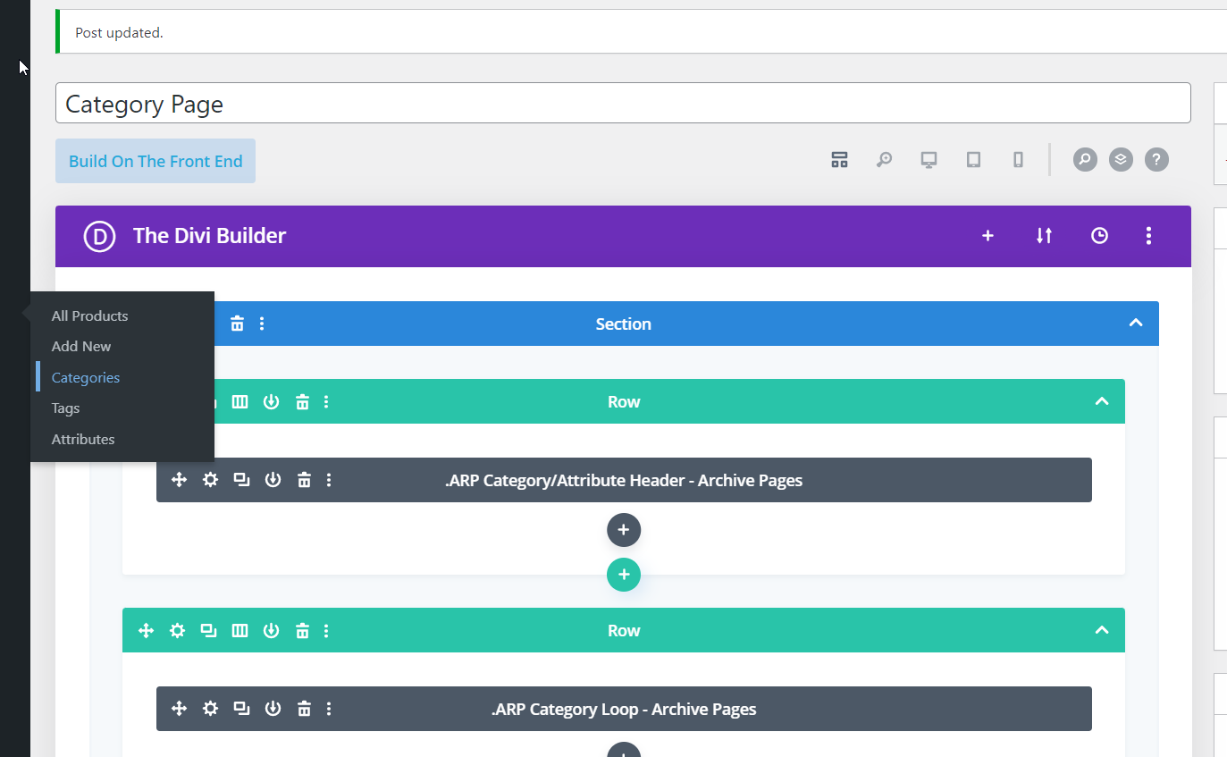Open Divi Builder three-dot options menu
The height and width of the screenshot is (757, 1227).
point(1148,236)
